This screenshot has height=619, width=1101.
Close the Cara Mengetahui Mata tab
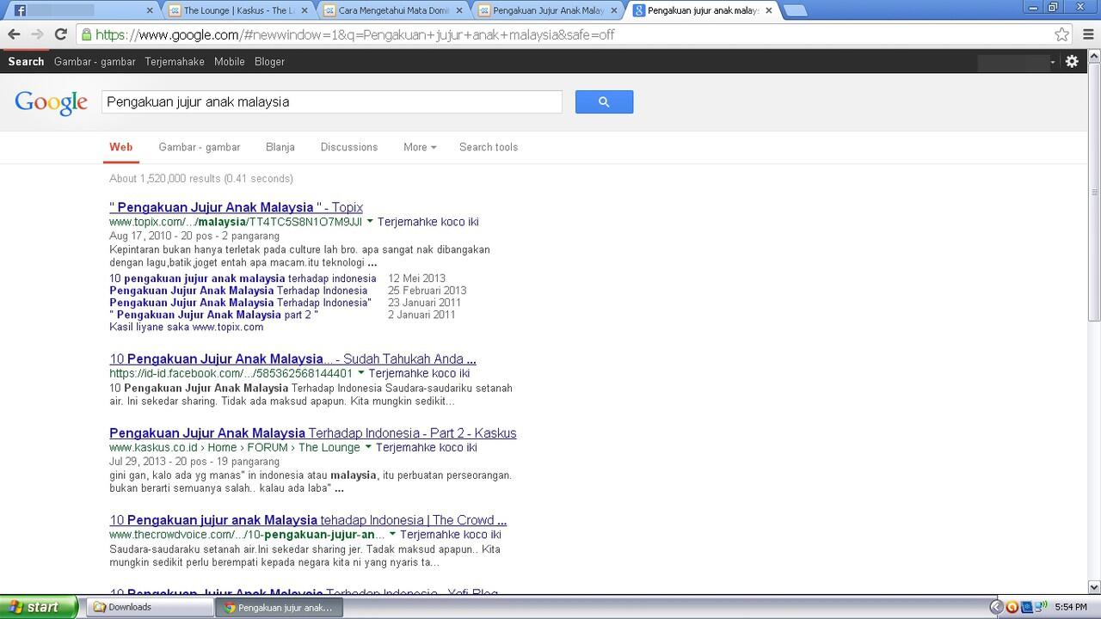click(459, 10)
